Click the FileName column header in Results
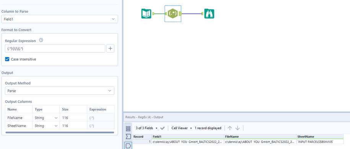The height and width of the screenshot is (149, 350). click(260, 136)
